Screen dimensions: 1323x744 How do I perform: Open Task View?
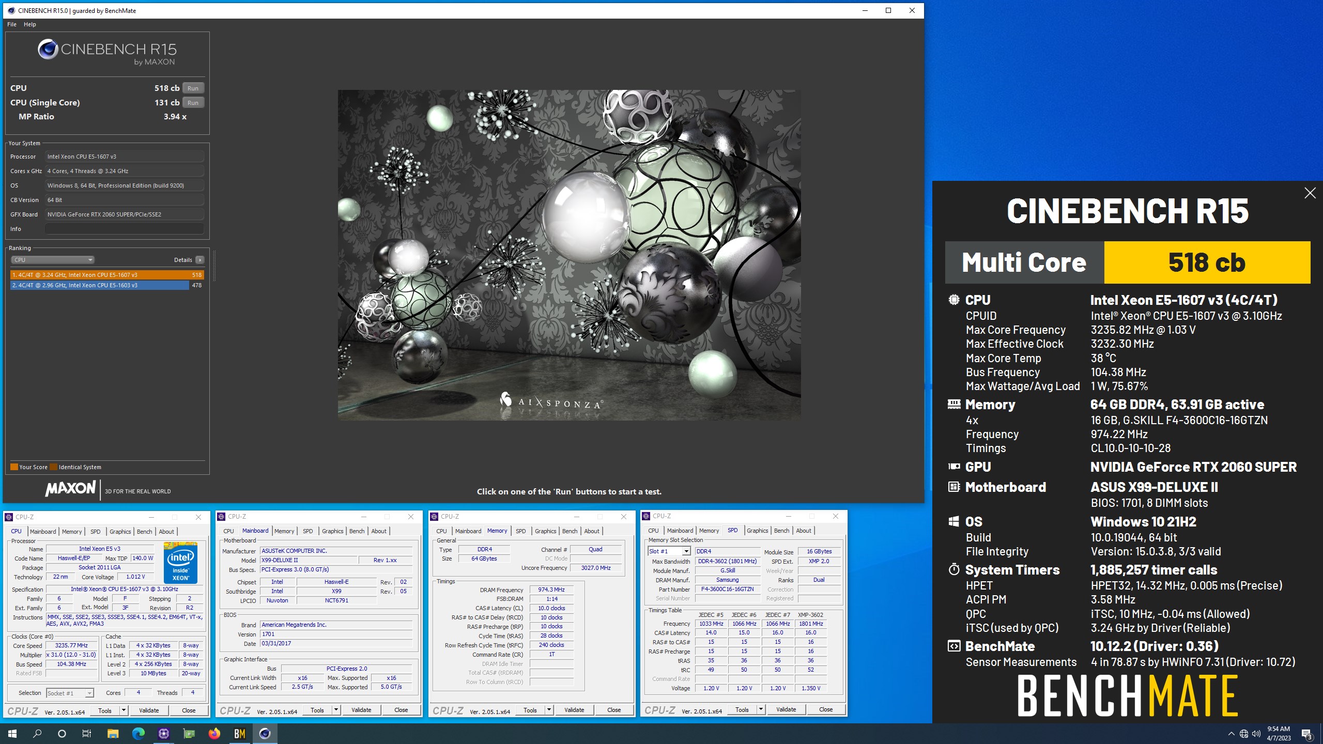[x=87, y=734]
